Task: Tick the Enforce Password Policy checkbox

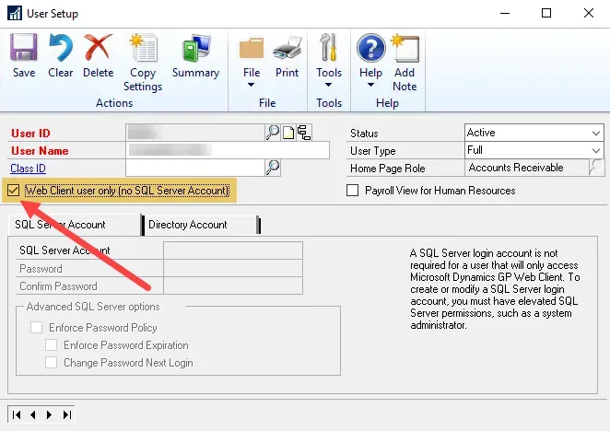Action: click(37, 327)
